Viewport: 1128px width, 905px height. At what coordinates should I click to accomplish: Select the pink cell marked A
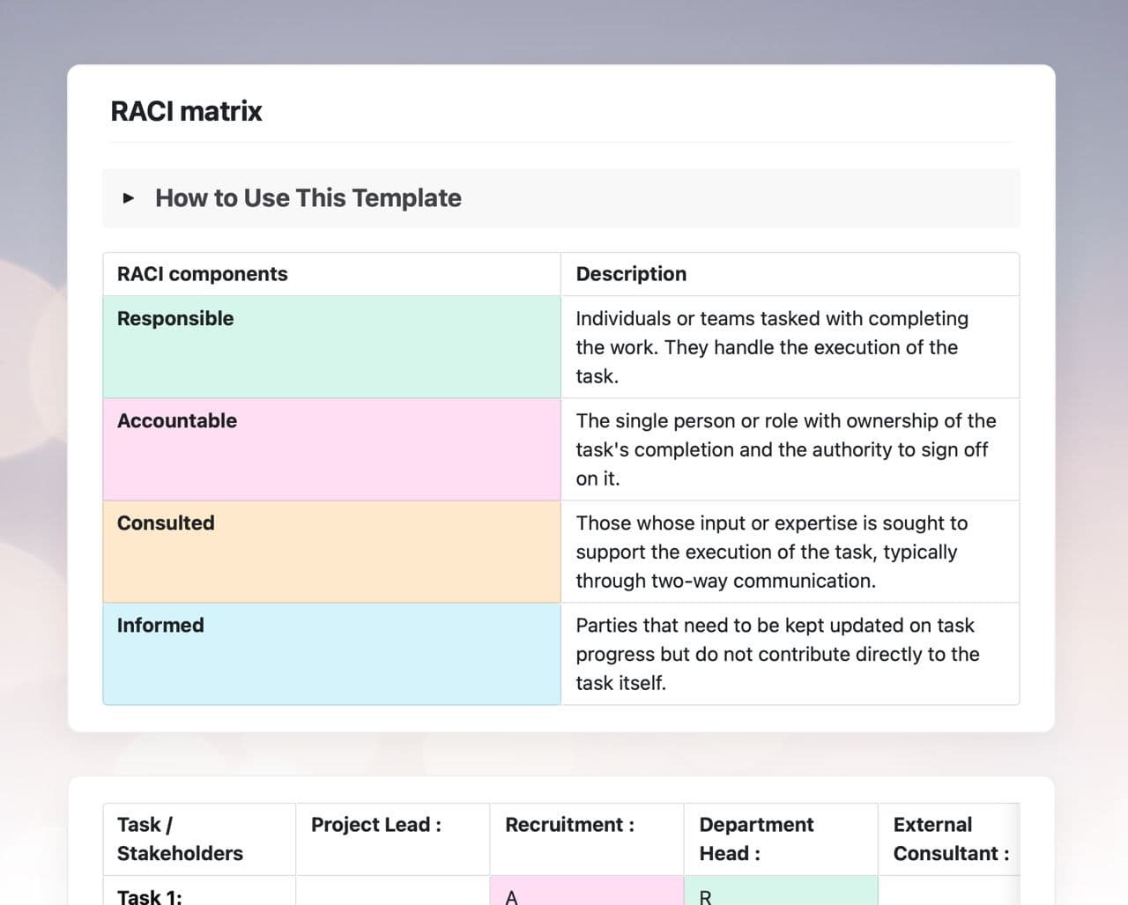pos(586,894)
